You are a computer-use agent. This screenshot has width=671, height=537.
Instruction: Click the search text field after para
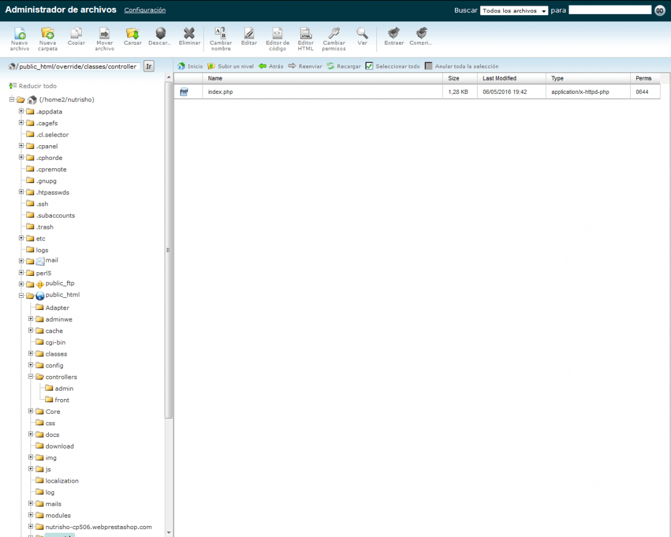tap(610, 10)
